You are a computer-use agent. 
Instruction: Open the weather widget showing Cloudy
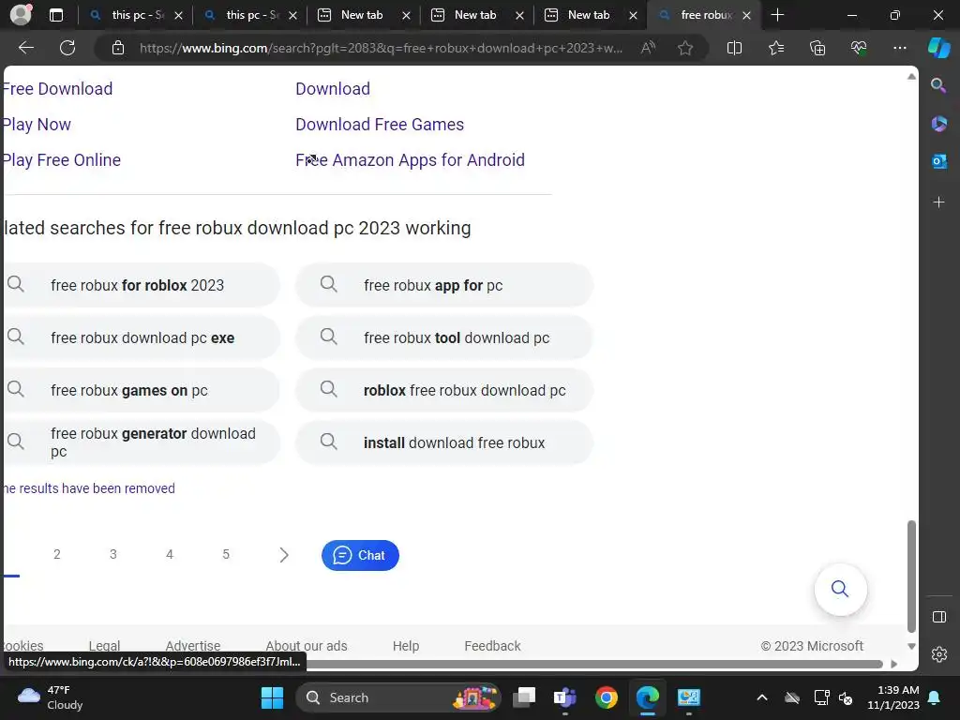pos(51,697)
